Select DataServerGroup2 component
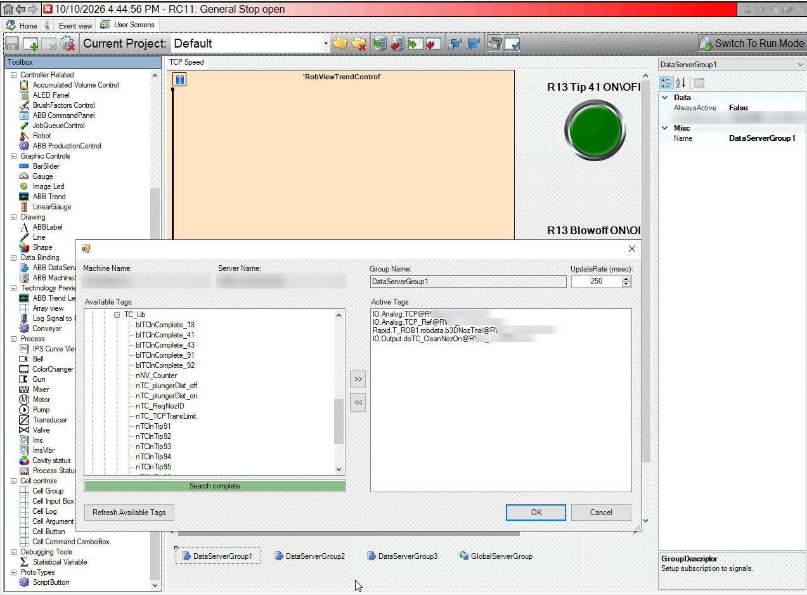Screen dimensions: 807x595 click(x=310, y=556)
